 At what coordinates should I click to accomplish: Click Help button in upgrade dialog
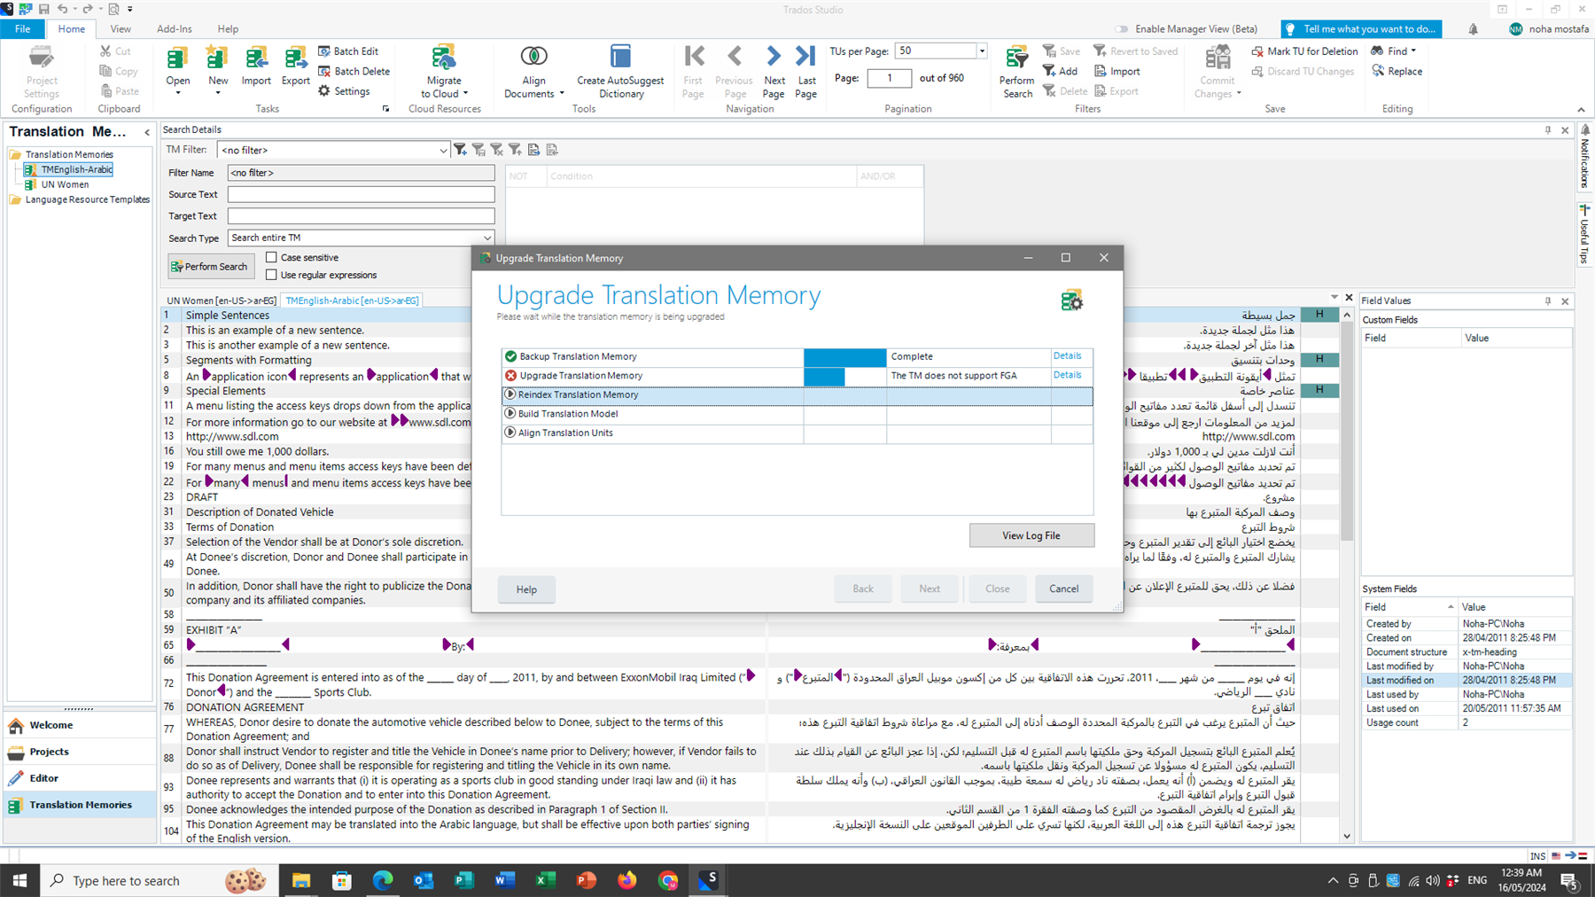coord(526,589)
